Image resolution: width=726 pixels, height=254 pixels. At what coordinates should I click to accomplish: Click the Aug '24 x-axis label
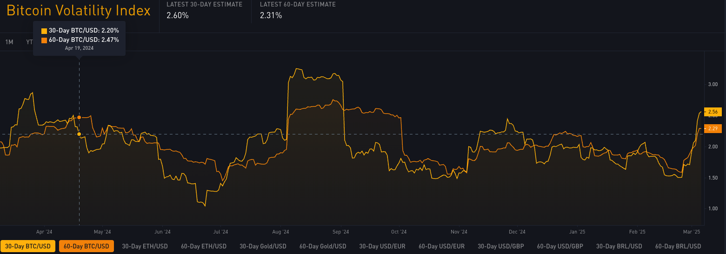point(281,232)
